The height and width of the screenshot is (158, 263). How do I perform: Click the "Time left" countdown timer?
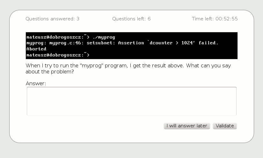pyautogui.click(x=215, y=19)
